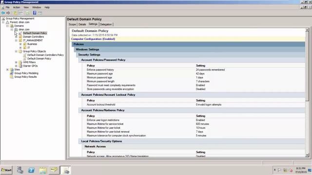Switch to the Details tab

(x=82, y=24)
